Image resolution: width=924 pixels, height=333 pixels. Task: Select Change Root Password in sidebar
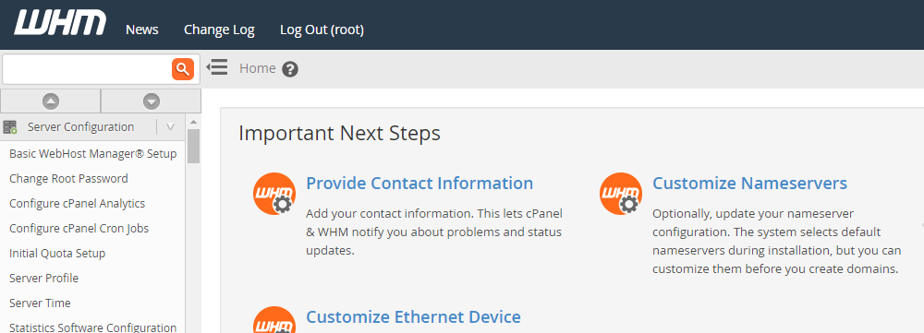coord(68,178)
